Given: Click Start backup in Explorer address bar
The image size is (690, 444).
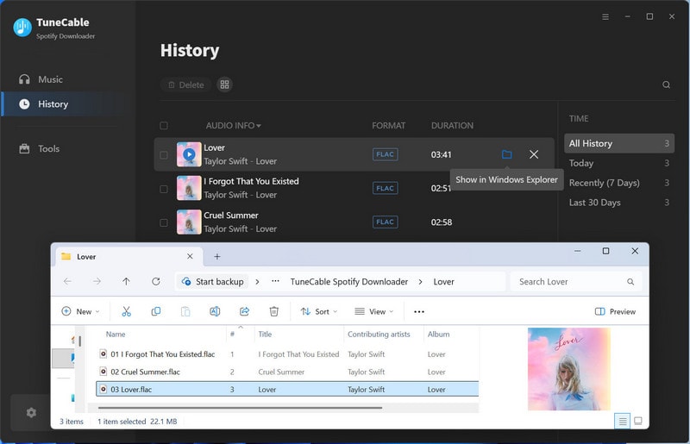Looking at the screenshot, I should coord(213,282).
